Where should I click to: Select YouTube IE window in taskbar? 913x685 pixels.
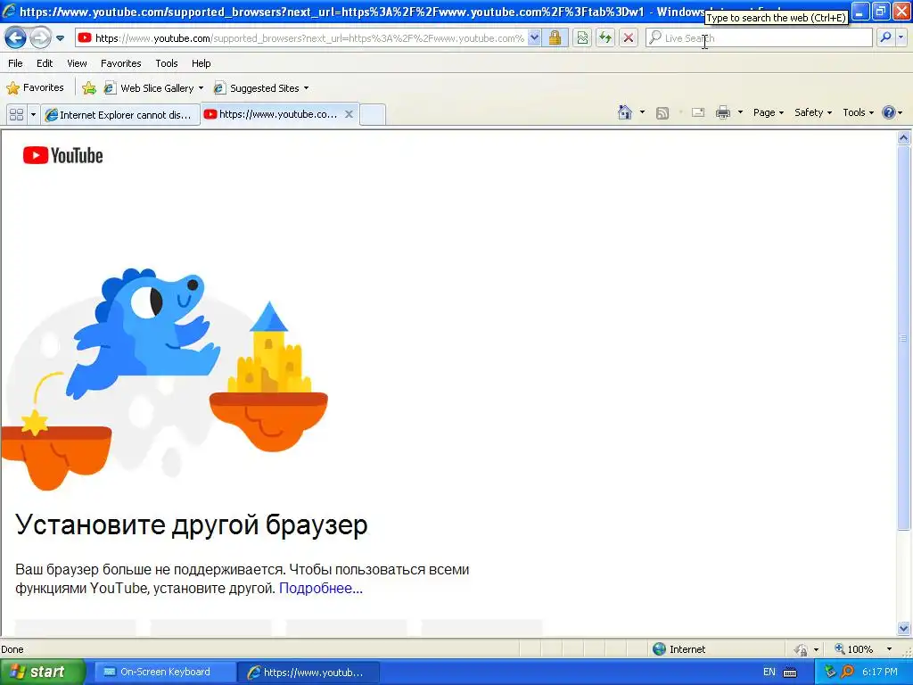click(x=308, y=673)
